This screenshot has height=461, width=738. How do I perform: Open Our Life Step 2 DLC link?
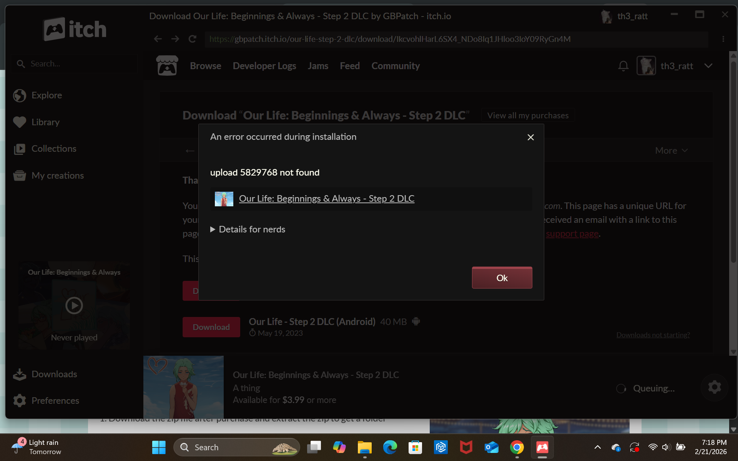326,199
